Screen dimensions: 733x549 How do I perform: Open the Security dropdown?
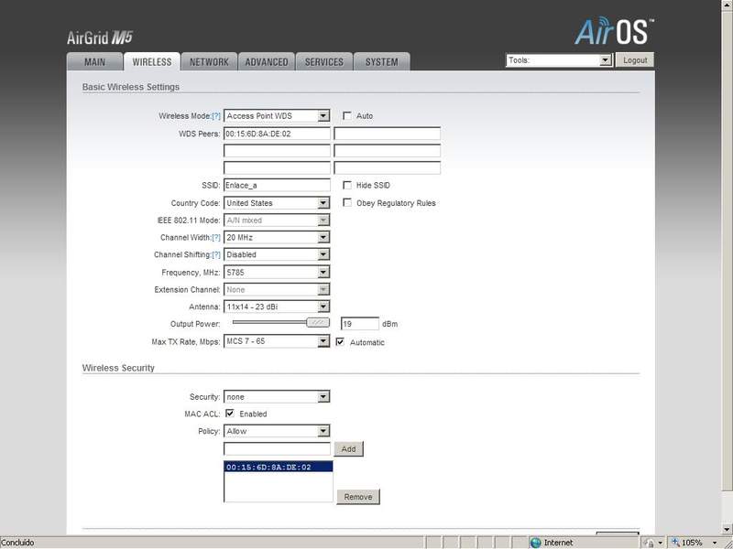277,397
